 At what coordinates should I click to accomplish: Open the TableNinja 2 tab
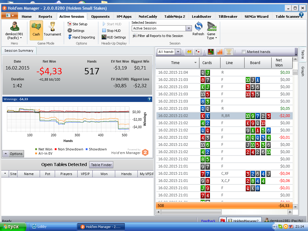pyautogui.click(x=175, y=17)
